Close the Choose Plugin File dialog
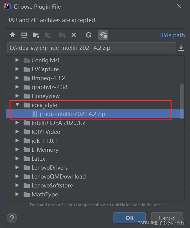Screen dimensions: 190x228 click(x=179, y=6)
